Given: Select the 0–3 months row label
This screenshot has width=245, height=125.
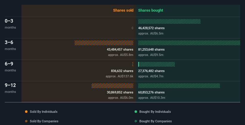Looking at the screenshot, I should point(10,24).
